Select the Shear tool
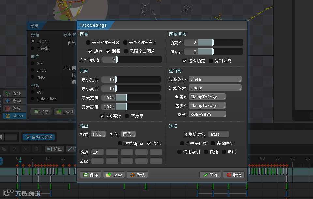Viewport: 313px width, 199px height. tap(15, 116)
